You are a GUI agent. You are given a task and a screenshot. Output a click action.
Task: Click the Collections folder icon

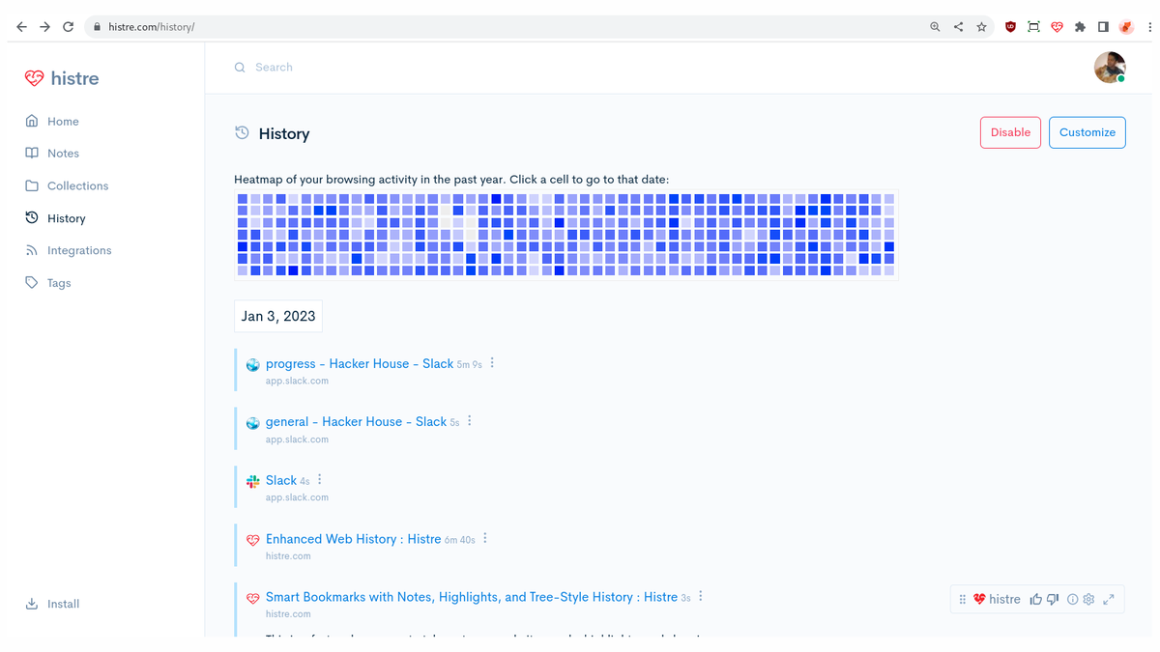pyautogui.click(x=32, y=185)
